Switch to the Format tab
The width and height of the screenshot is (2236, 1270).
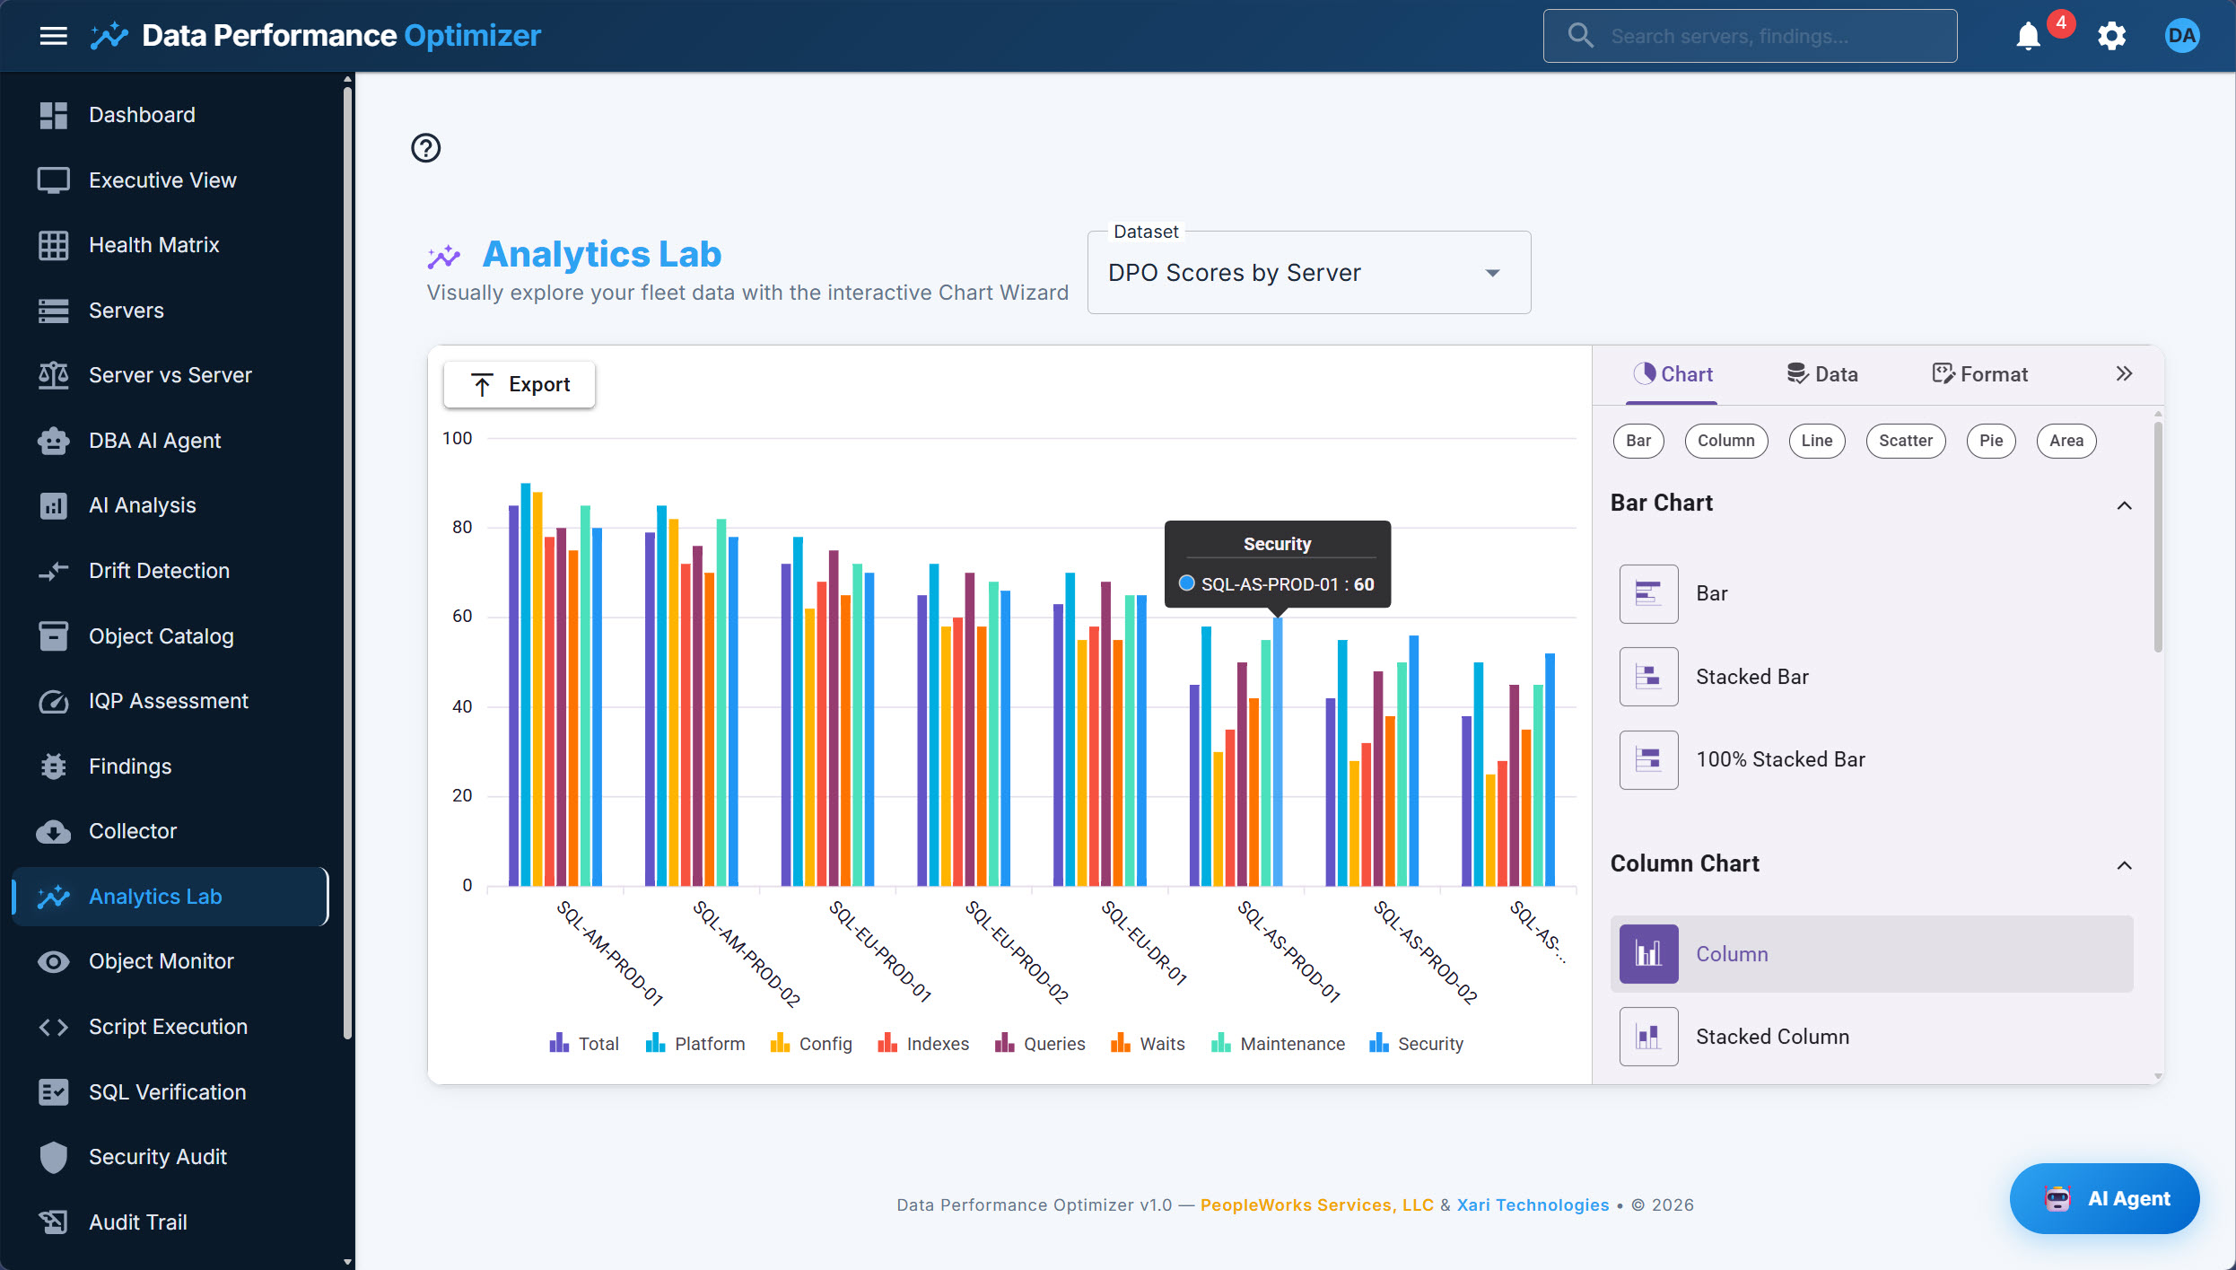click(x=1980, y=373)
